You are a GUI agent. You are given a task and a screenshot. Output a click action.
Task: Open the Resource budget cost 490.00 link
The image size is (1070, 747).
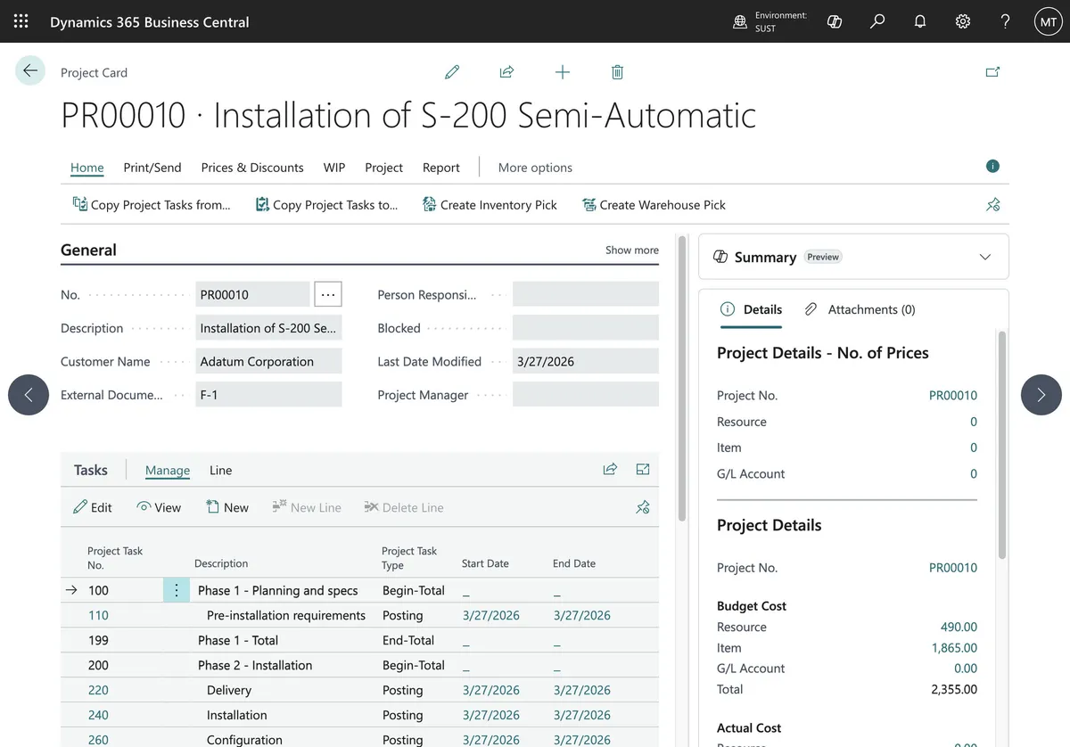click(959, 628)
